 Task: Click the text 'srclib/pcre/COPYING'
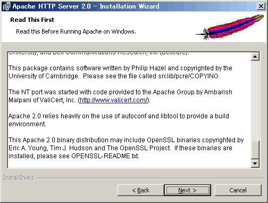pos(188,76)
